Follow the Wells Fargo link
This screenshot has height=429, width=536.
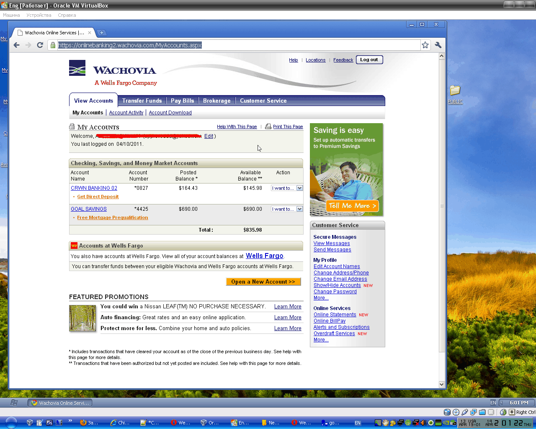pyautogui.click(x=265, y=256)
